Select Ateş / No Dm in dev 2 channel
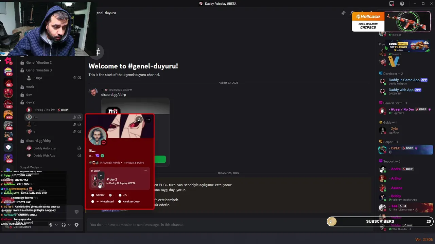This screenshot has width=435, height=244. (x=54, y=110)
